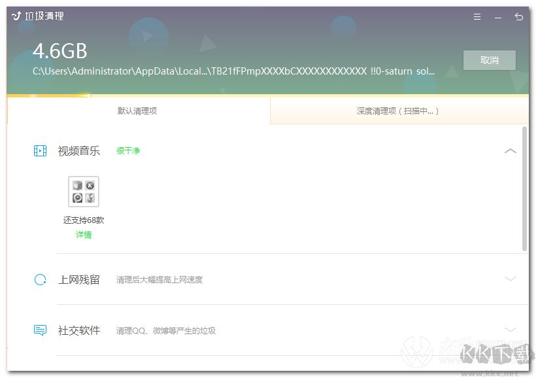Switch to the 默认清理项 tab
Screen dimensions: 536x378
[x=137, y=111]
